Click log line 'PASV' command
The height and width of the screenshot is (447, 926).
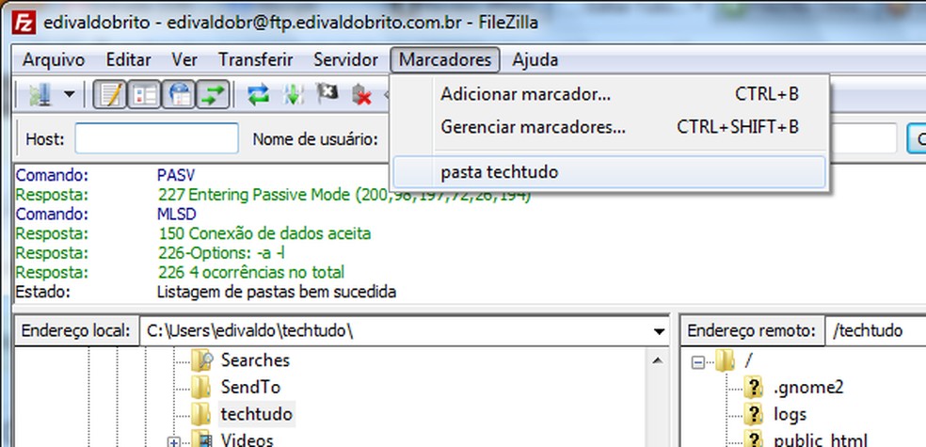coord(175,175)
